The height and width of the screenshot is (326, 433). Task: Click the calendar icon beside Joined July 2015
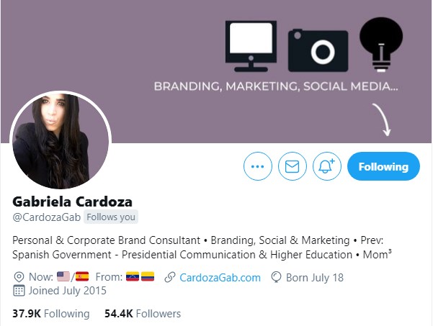tap(19, 291)
